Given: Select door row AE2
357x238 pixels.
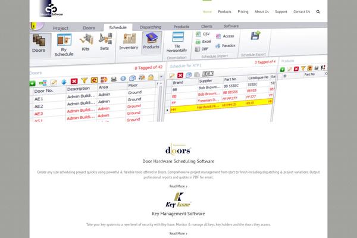Looking at the screenshot, I should [93, 104].
